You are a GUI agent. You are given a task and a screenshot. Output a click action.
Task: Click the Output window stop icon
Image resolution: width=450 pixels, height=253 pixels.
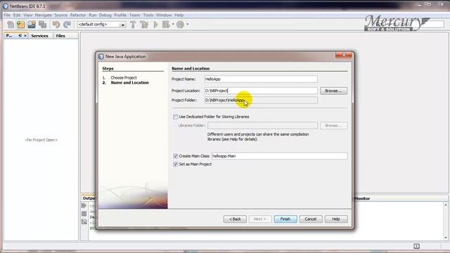[x=84, y=214]
